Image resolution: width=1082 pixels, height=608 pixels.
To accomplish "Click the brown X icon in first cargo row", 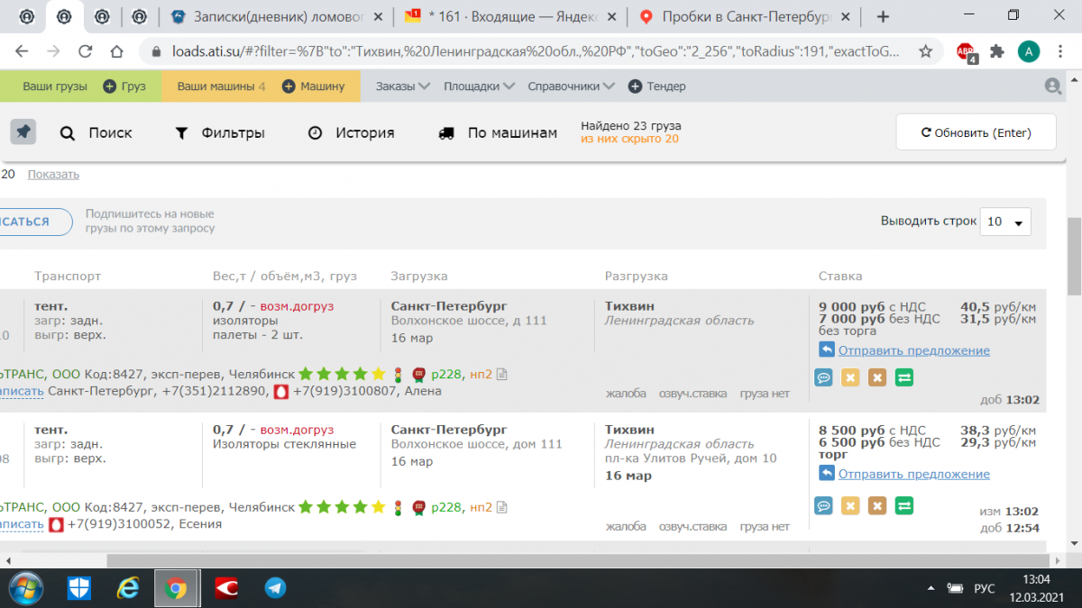I will [x=876, y=377].
